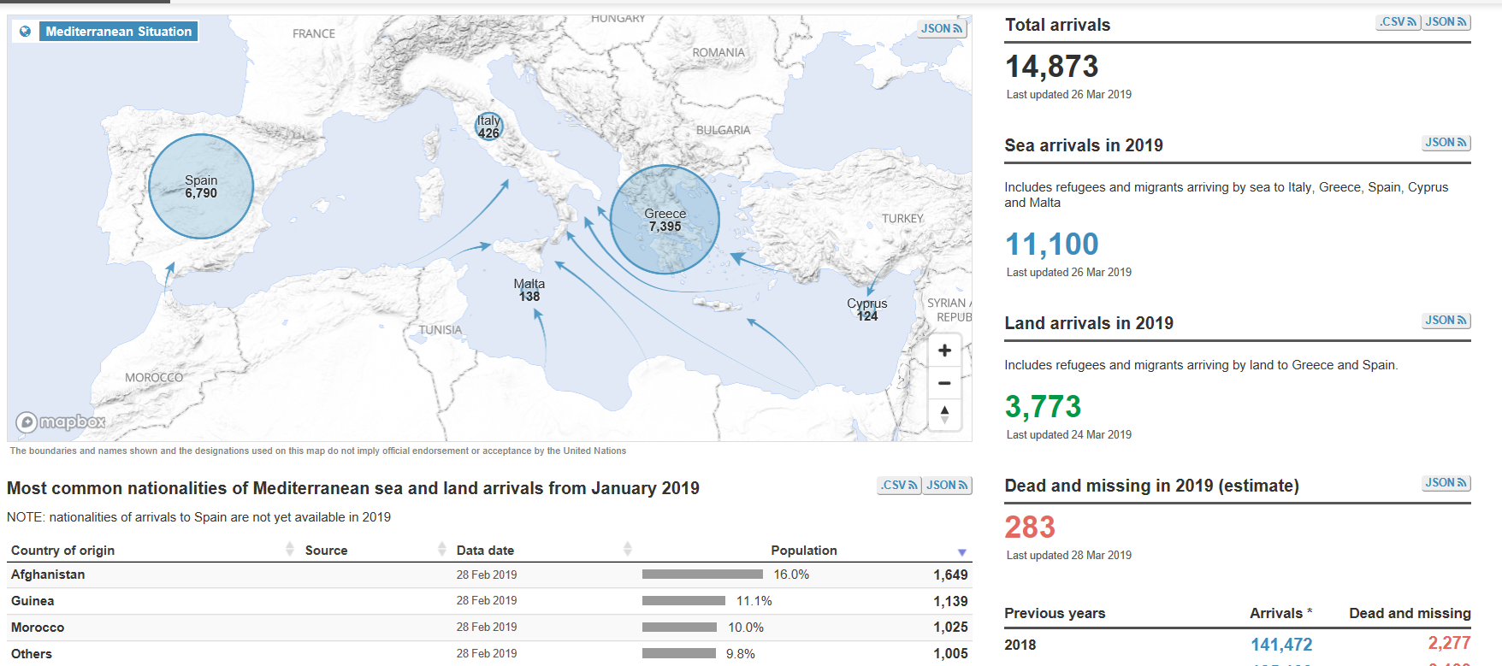Click the MOROCCO map label
Image resolution: width=1502 pixels, height=666 pixels.
click(x=154, y=377)
